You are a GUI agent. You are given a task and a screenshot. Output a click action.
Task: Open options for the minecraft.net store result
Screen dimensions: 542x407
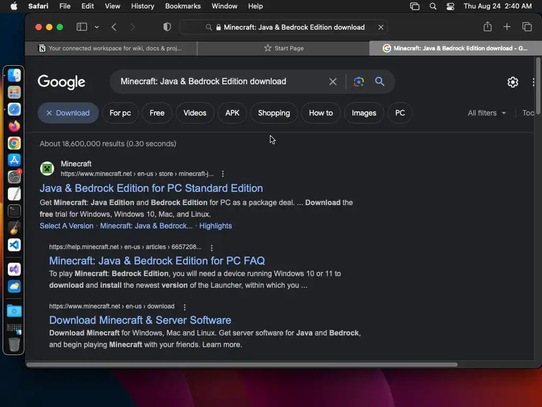(x=223, y=174)
